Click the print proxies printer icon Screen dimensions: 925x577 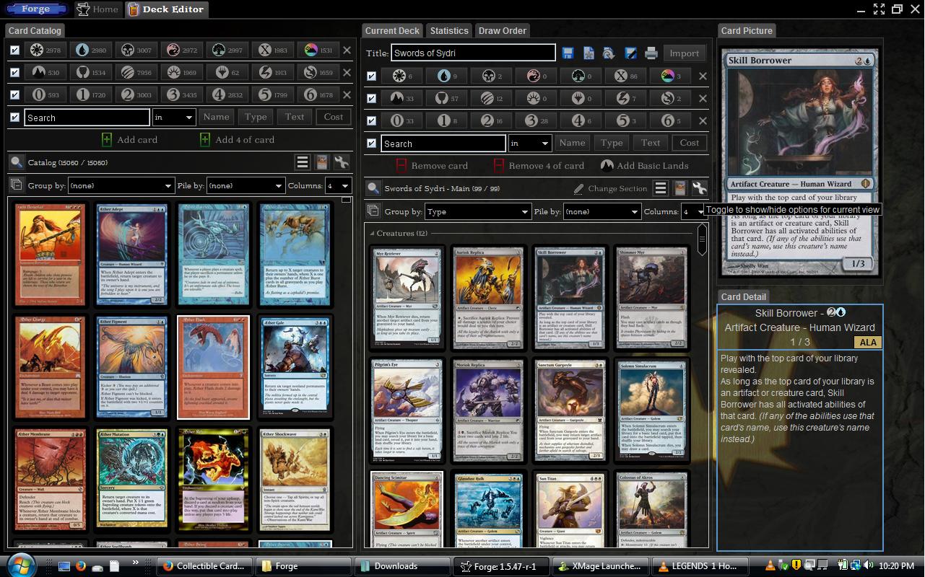[x=651, y=53]
